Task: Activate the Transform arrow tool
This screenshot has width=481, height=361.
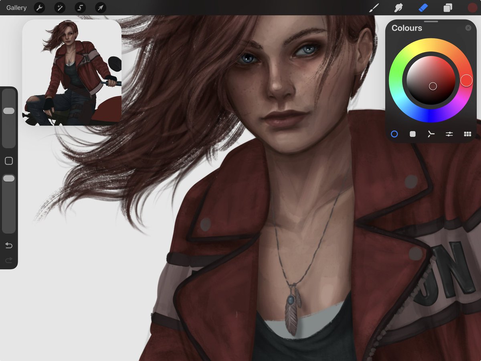Action: pos(101,8)
